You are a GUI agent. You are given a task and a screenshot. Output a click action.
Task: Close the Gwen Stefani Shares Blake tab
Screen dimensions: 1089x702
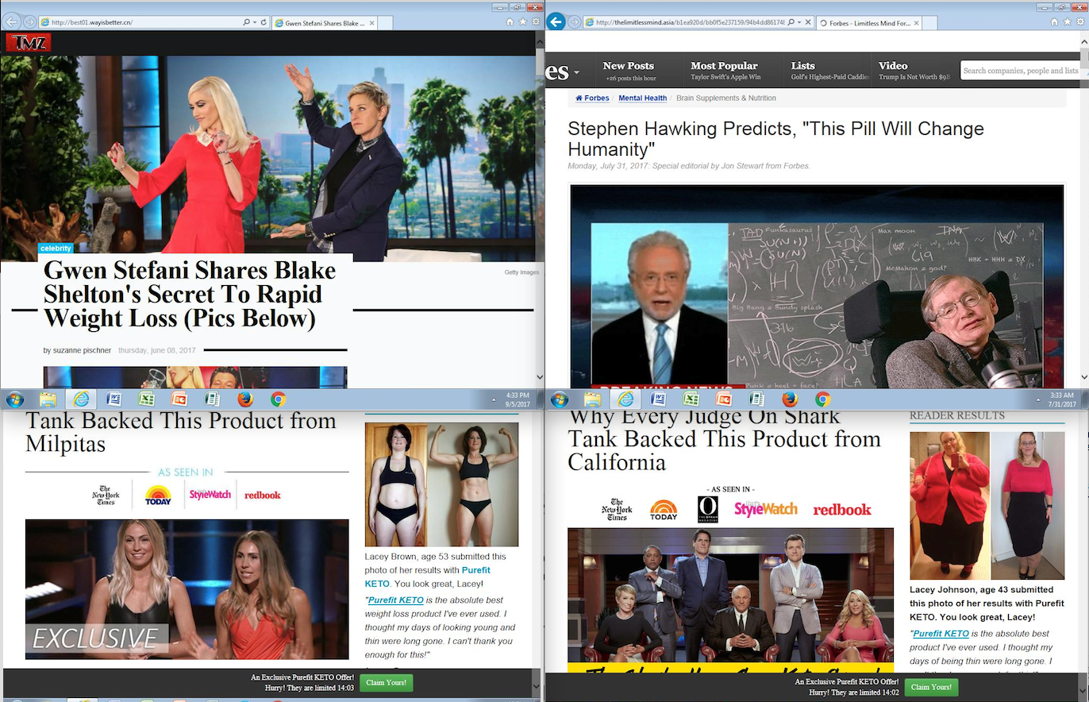pos(372,23)
